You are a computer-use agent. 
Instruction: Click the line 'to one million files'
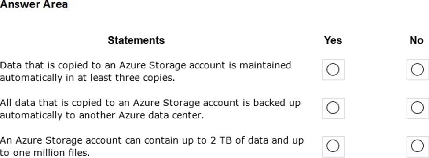pos(45,153)
